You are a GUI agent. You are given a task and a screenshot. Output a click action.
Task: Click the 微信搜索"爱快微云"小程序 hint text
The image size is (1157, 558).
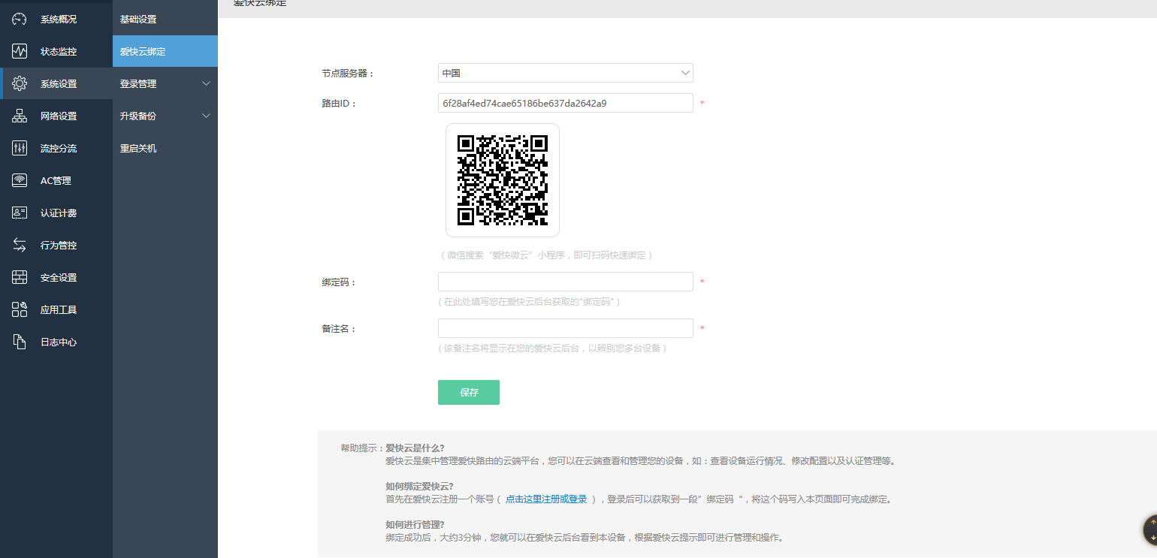tap(546, 255)
